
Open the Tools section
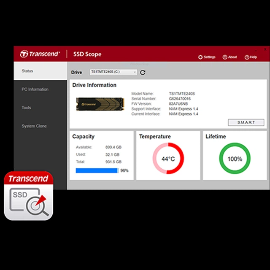click(26, 108)
